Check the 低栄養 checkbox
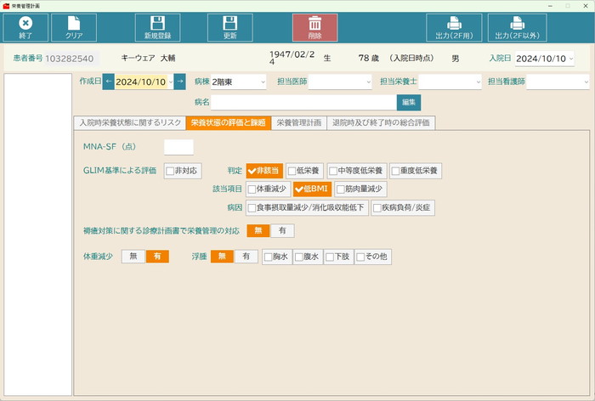Viewport: 595px width, 401px height. pos(293,172)
